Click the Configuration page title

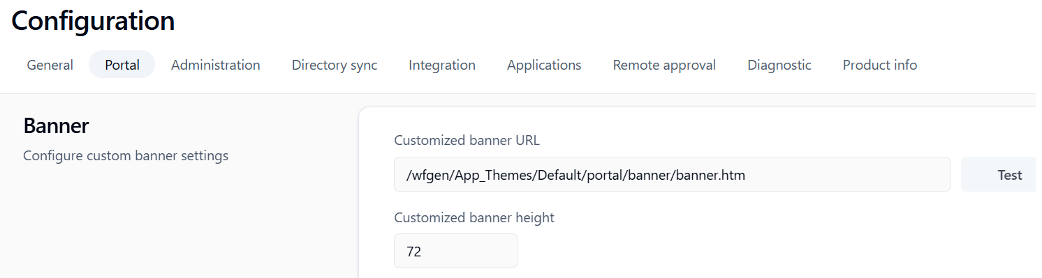click(93, 21)
